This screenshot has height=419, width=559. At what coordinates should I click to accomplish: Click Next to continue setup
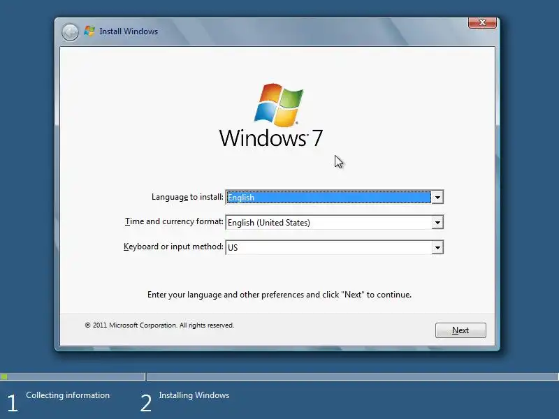[x=460, y=330]
